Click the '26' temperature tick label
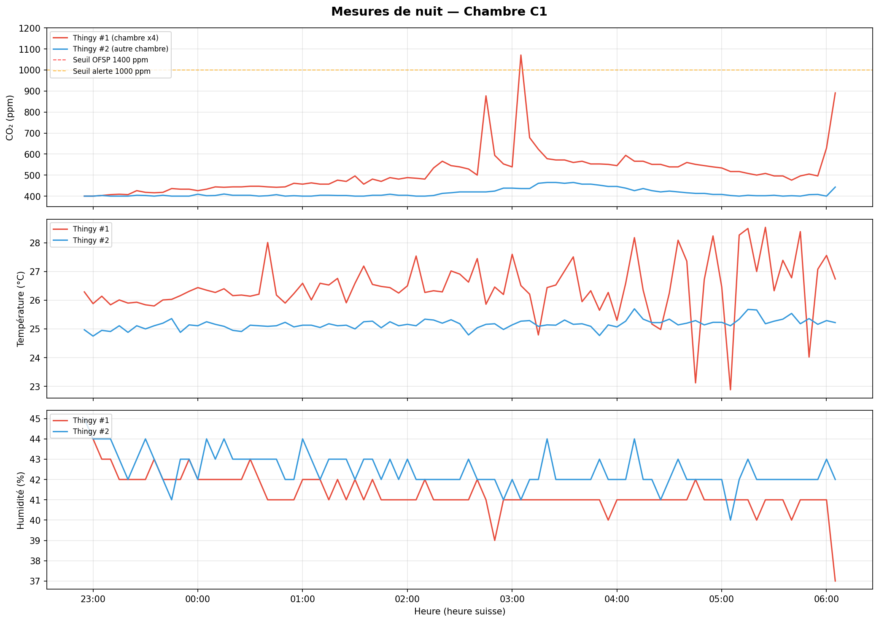Viewport: 879px width, 622px height. pyautogui.click(x=35, y=301)
